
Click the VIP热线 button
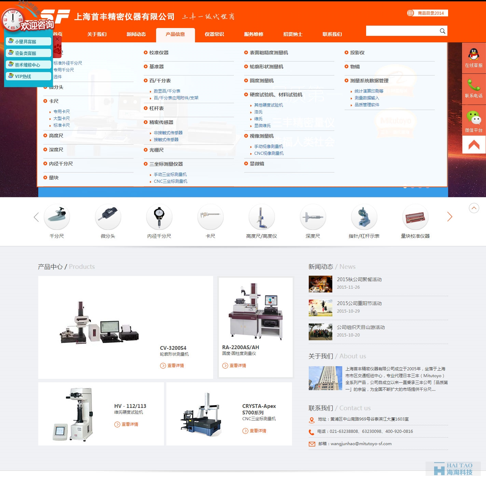(28, 76)
